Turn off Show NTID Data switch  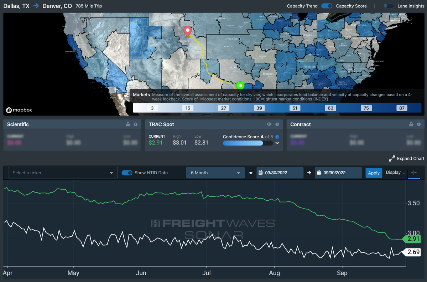[x=127, y=173]
